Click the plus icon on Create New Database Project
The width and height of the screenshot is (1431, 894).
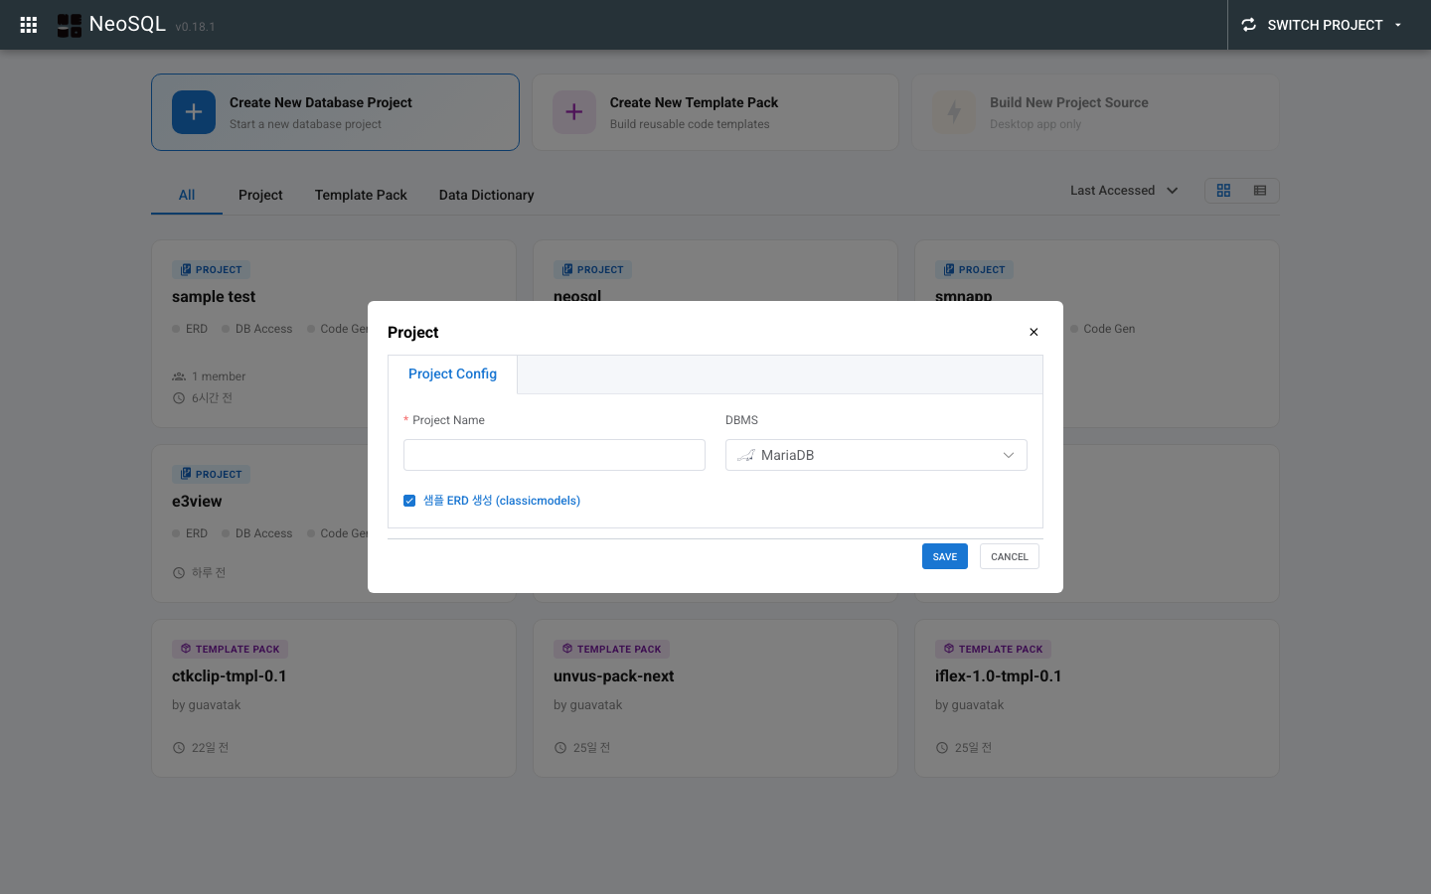pyautogui.click(x=193, y=111)
